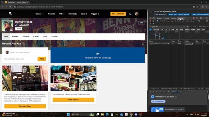Screen dimensions: 209x117
Task: Select the Img request type filter
Action: pyautogui.click(x=177, y=30)
